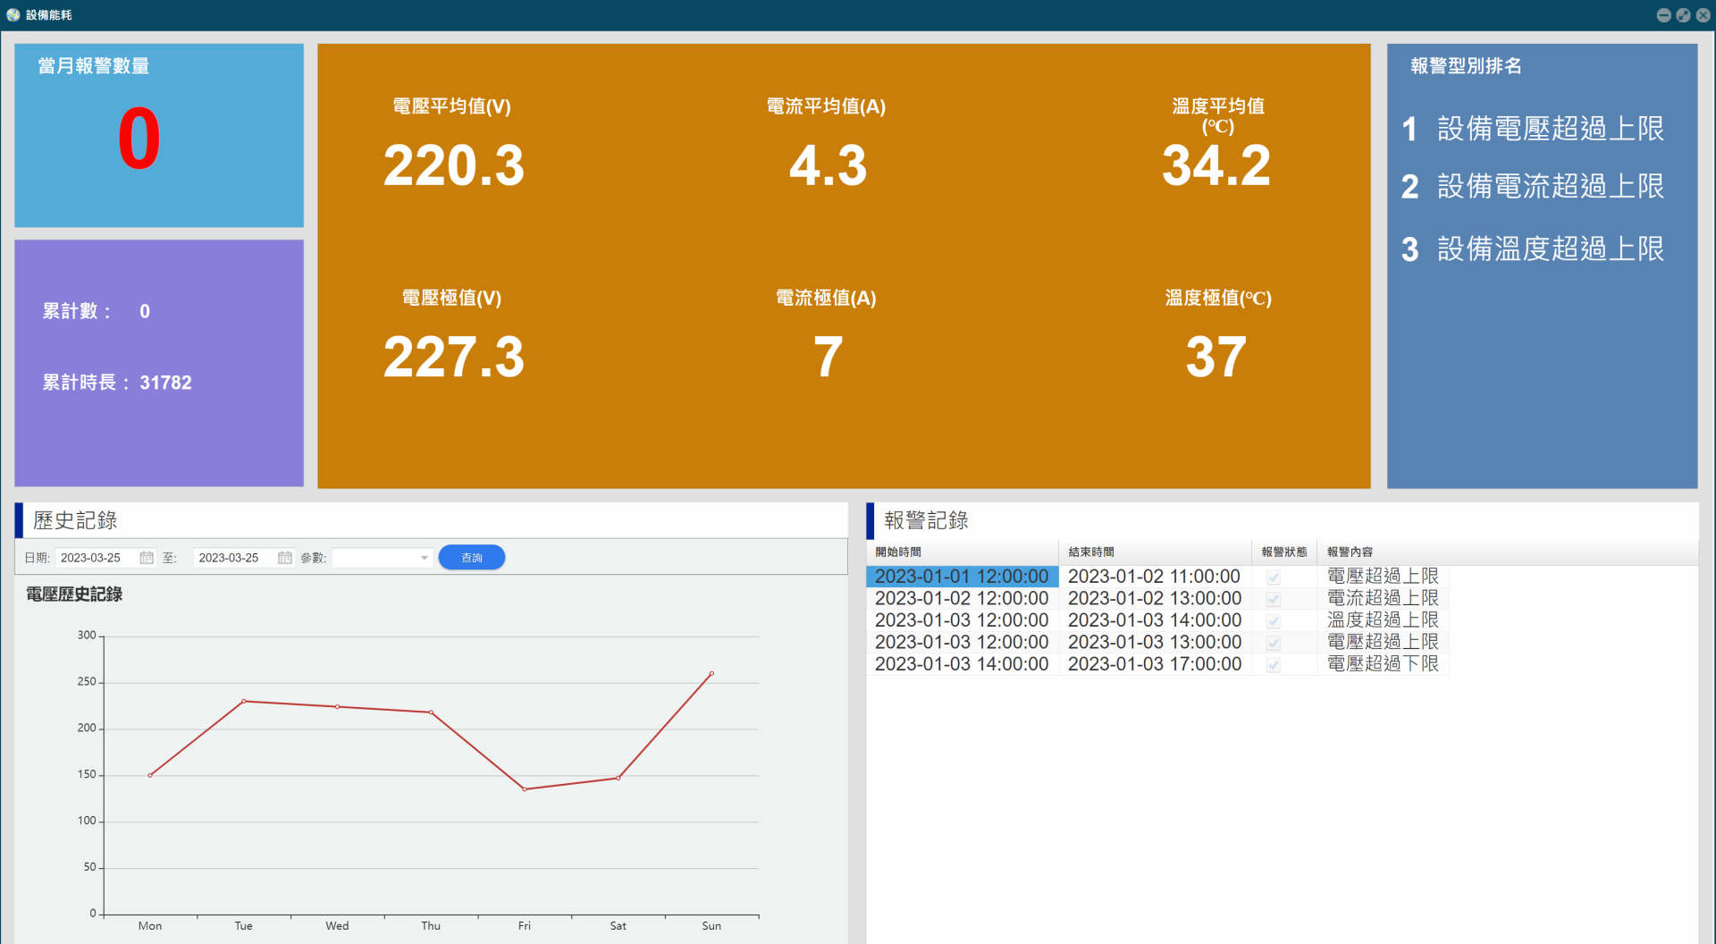This screenshot has height=944, width=1716.
Task: Toggle alarm status checkbox for 電流超過上限 row
Action: pos(1274,599)
